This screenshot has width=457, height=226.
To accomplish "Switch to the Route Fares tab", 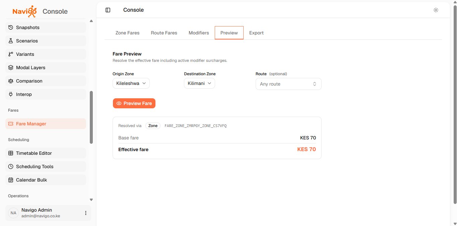I will point(164,33).
